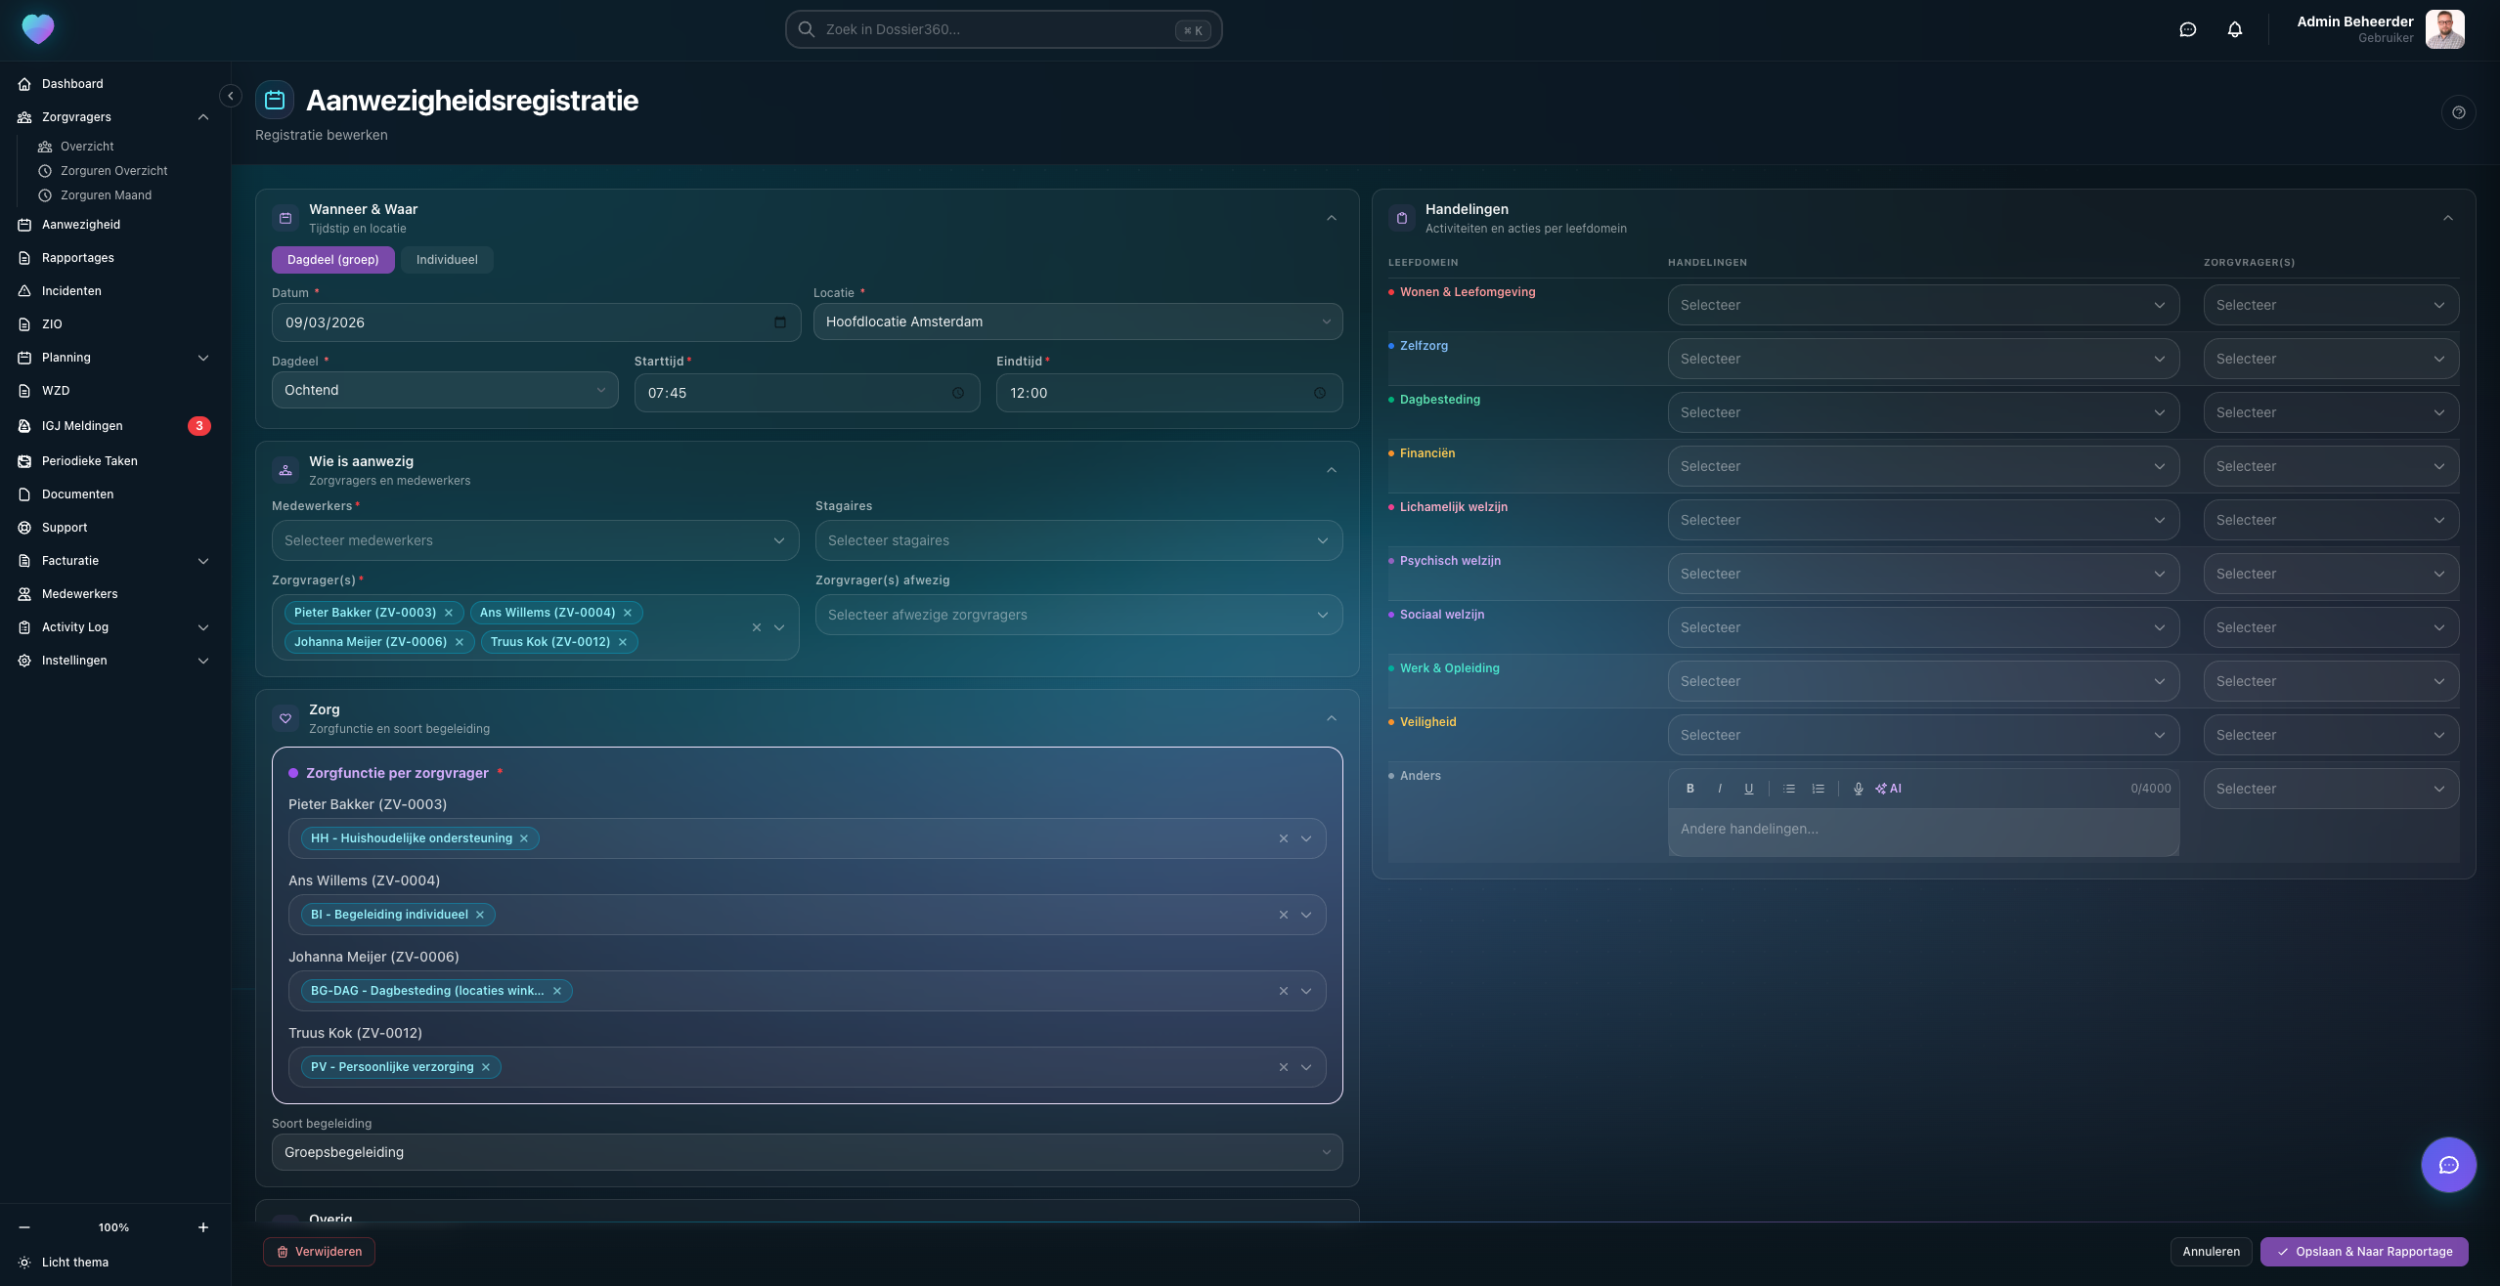
Task: Click the Verwijderen button
Action: [319, 1251]
